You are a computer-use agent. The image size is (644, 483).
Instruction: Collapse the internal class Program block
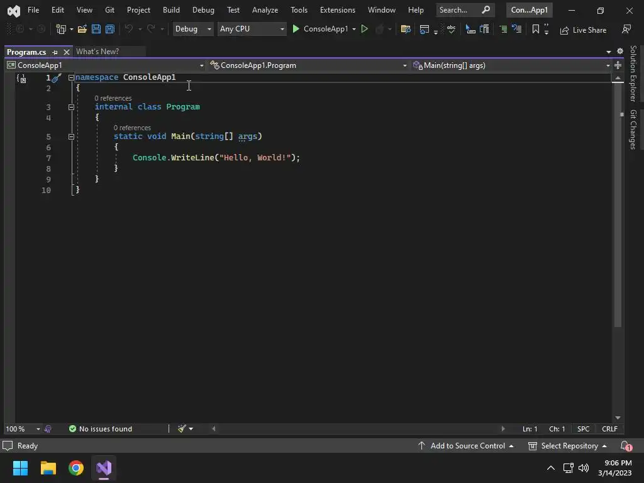click(x=71, y=107)
